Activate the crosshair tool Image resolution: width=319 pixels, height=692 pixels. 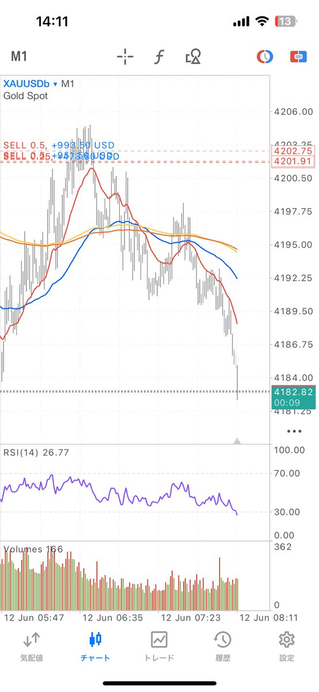click(x=125, y=57)
